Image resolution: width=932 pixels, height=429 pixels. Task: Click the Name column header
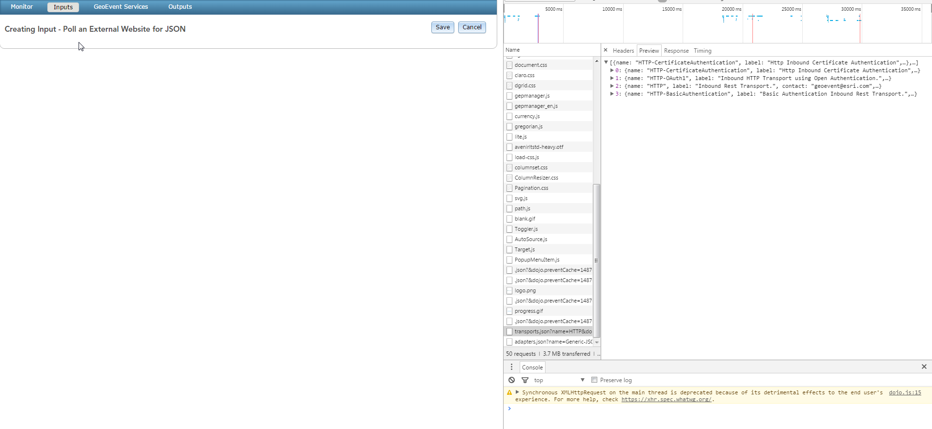[x=552, y=50]
